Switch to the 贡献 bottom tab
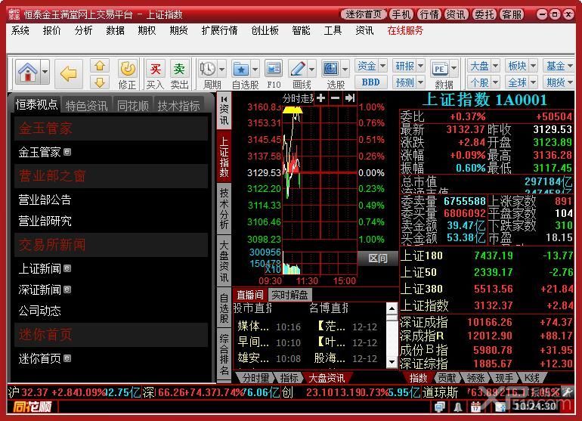Screen dimensions: 582x421 (447, 378)
